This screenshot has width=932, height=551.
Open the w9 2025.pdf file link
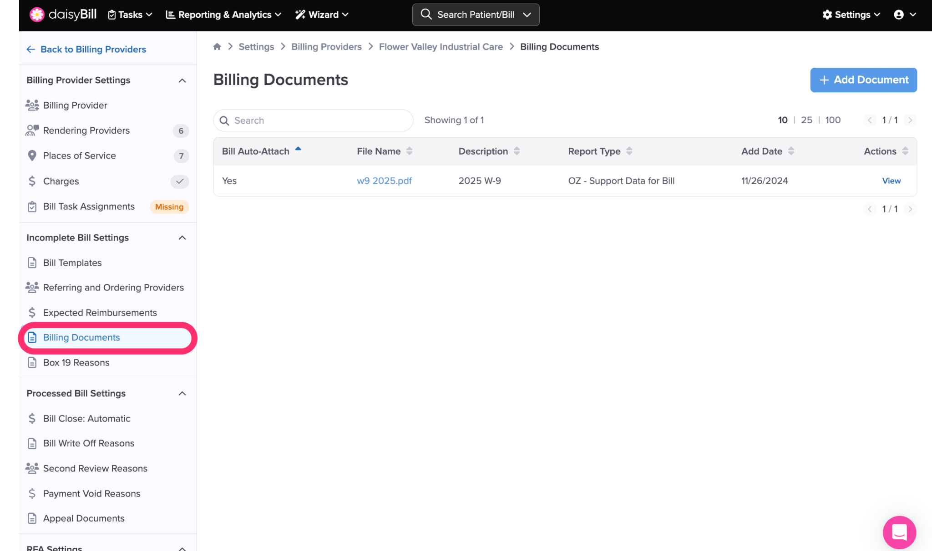click(x=384, y=181)
